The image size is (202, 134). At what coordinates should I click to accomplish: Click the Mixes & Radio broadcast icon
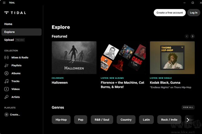point(6,57)
